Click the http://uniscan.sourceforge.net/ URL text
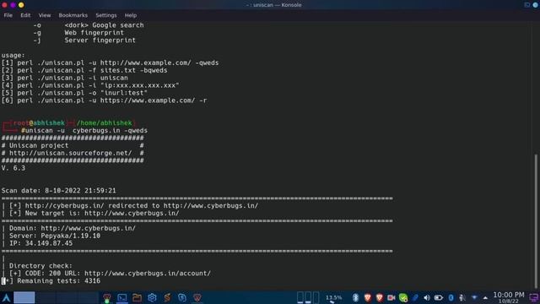The height and width of the screenshot is (304, 540). click(x=71, y=153)
